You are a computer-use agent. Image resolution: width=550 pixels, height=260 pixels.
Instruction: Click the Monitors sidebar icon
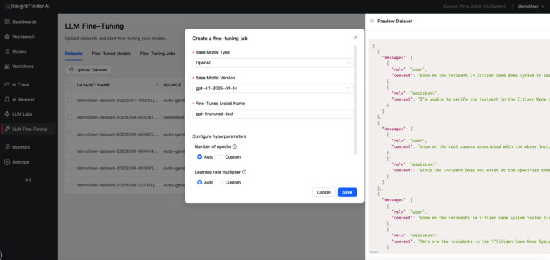[7, 147]
